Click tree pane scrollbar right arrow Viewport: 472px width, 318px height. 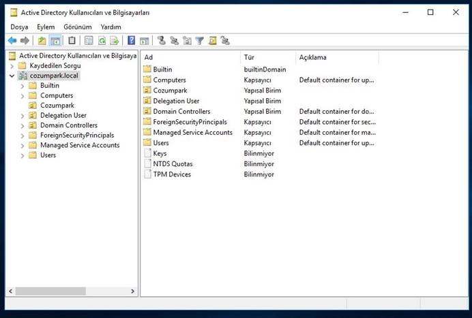click(133, 291)
